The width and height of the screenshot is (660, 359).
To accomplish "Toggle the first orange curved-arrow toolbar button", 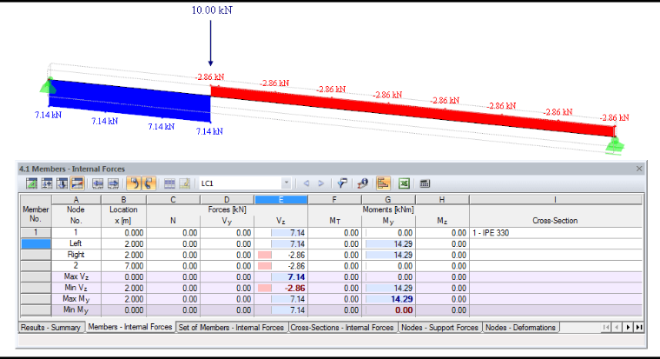I will [x=134, y=183].
